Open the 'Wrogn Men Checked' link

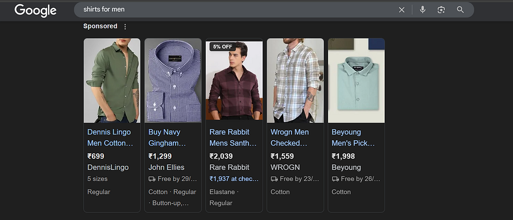pyautogui.click(x=289, y=138)
